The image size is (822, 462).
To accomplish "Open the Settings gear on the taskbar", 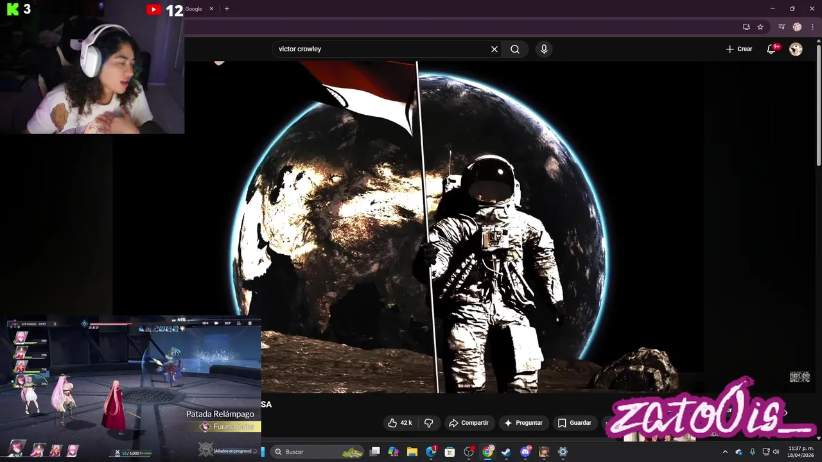I will click(x=563, y=452).
